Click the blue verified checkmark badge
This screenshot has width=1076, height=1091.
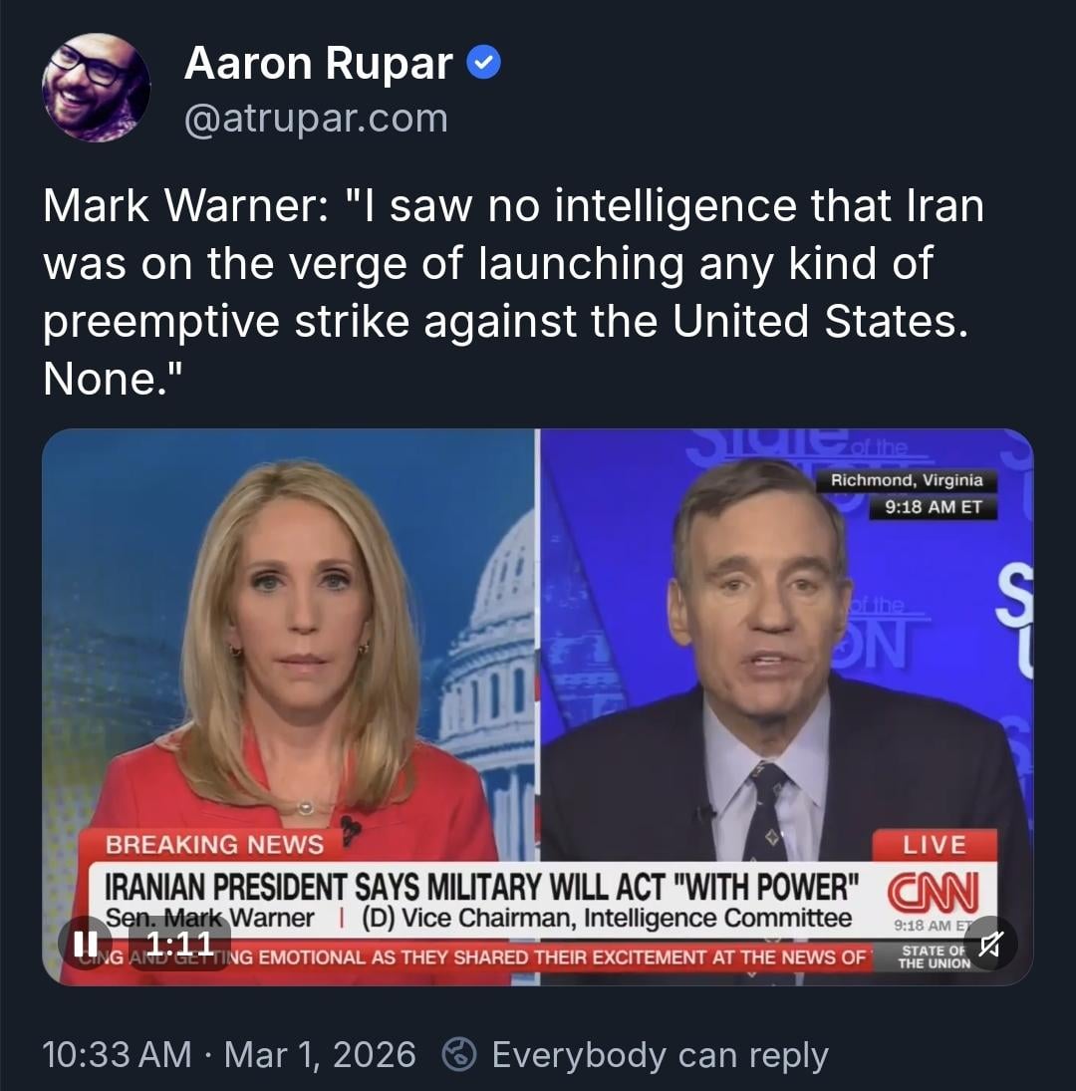(483, 64)
